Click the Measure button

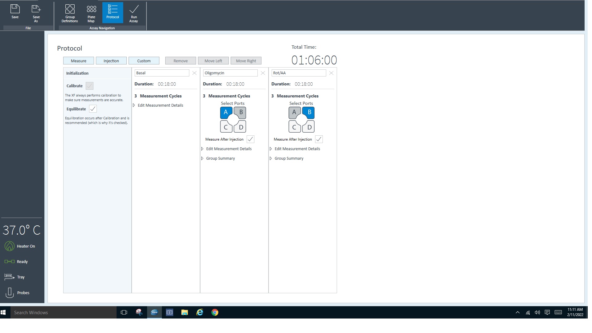(x=79, y=61)
